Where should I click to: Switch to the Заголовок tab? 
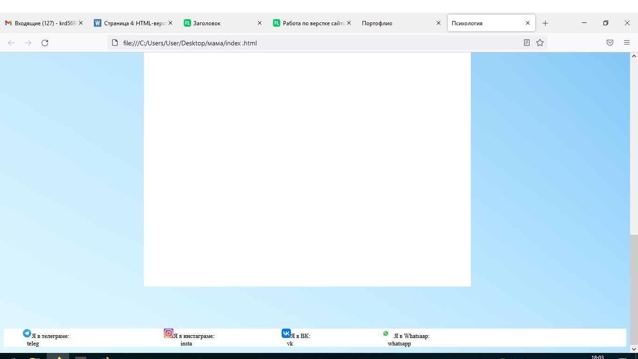tap(223, 23)
